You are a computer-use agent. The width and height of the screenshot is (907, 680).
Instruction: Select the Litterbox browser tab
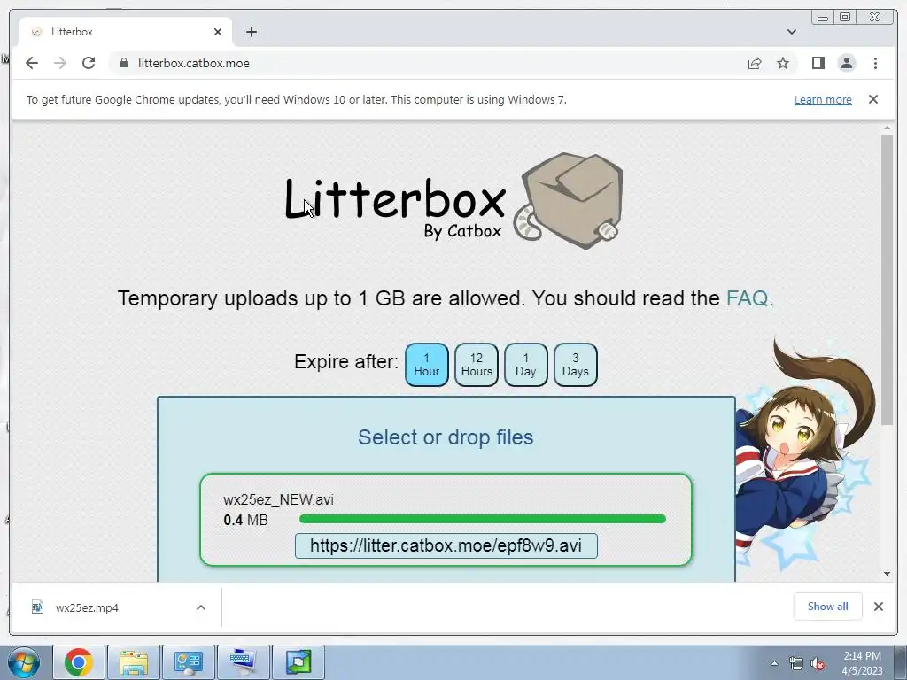(x=126, y=32)
